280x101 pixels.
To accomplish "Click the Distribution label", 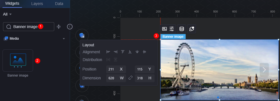I will click(93, 60).
